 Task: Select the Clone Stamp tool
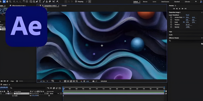[x=47, y=2]
